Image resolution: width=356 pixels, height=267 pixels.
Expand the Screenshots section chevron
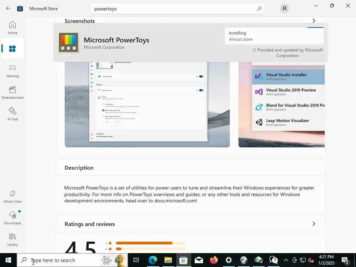314,21
